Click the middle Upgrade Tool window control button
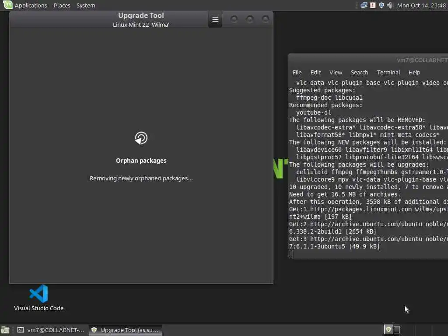Viewport: 448px width, 336px height. click(x=250, y=19)
